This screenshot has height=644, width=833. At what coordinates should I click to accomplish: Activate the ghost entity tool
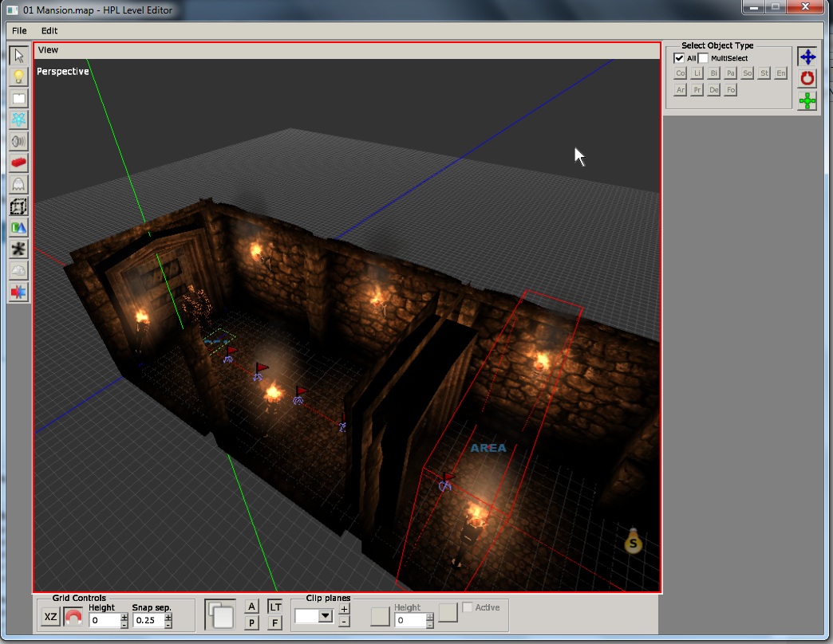point(18,185)
